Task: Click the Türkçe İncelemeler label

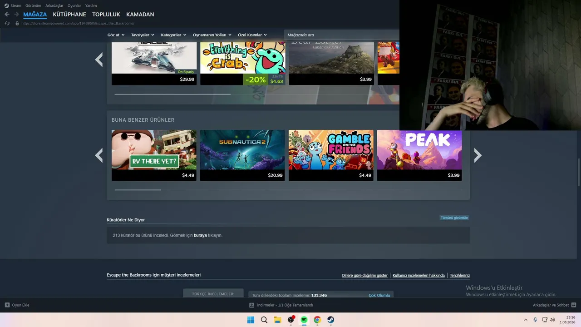Action: point(213,294)
